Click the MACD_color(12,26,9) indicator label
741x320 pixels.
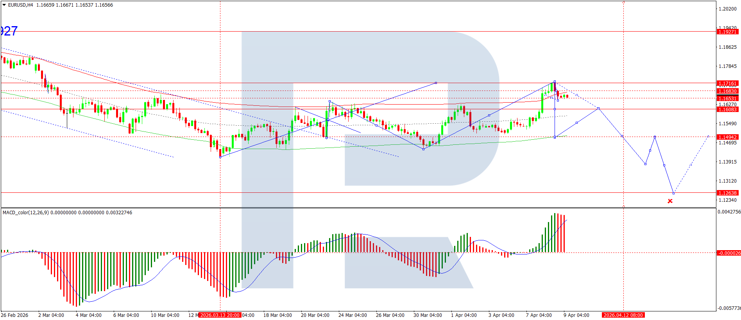click(25, 213)
